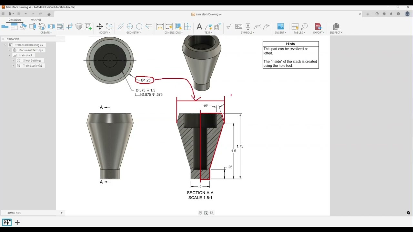Select the Center Mark tool
Viewport: 413px width, 232px height.
(130, 26)
